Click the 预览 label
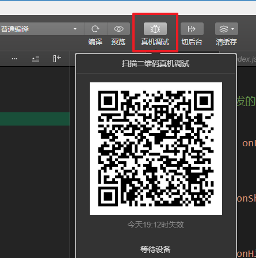The height and width of the screenshot is (258, 256). [119, 42]
